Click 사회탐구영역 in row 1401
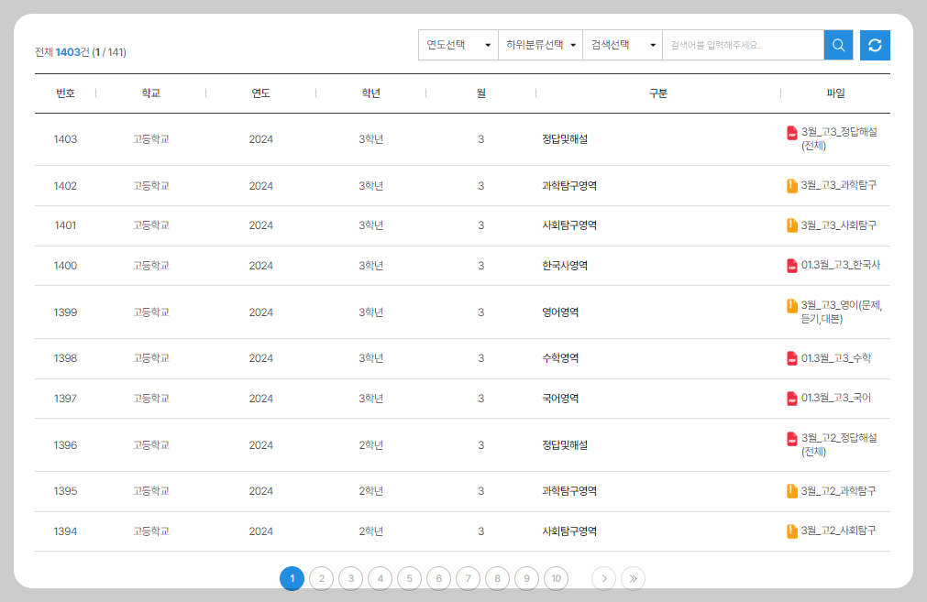Image resolution: width=927 pixels, height=602 pixels. [569, 225]
